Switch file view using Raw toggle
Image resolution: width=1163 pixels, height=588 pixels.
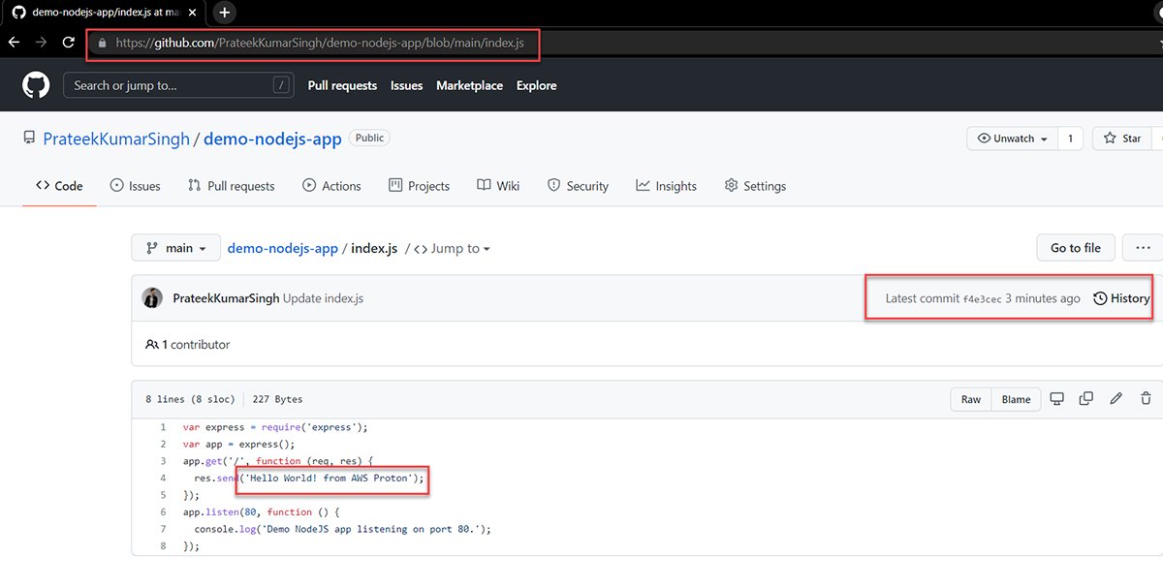pos(970,399)
